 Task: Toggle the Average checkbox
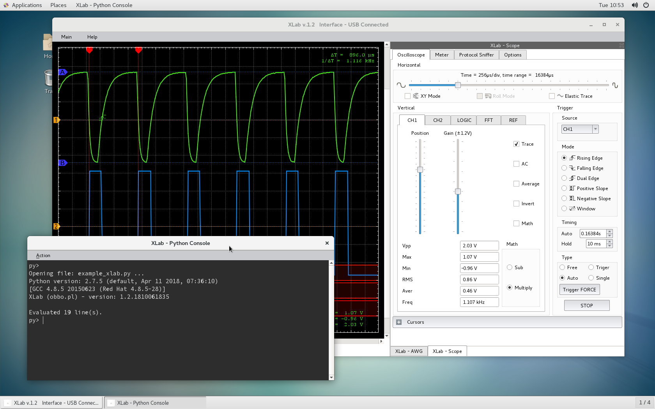[x=516, y=184]
